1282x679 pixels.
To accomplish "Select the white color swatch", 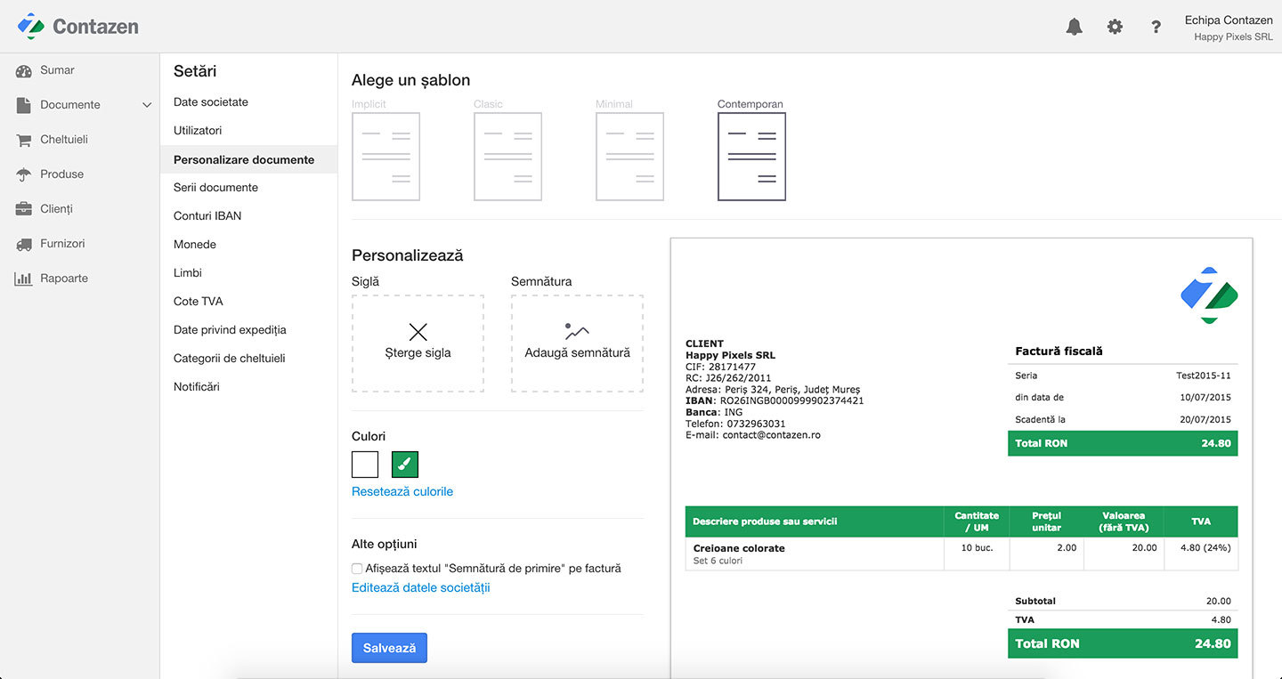I will pos(365,465).
